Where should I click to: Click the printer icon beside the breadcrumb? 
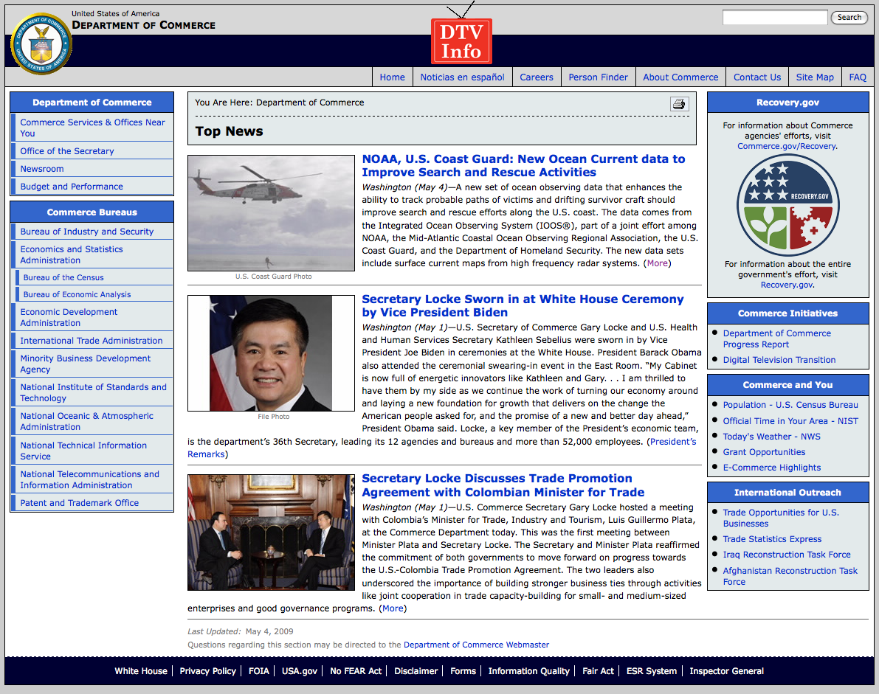[680, 104]
